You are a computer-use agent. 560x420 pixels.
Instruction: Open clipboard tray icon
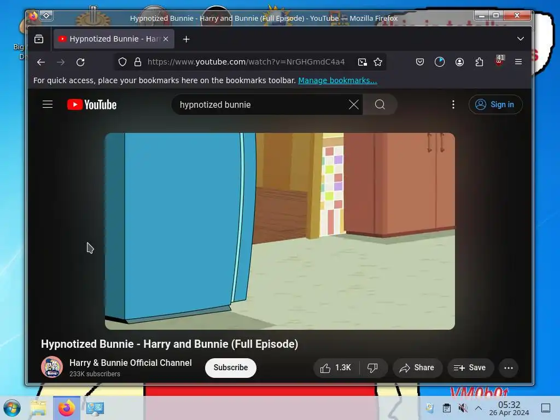tap(446, 408)
